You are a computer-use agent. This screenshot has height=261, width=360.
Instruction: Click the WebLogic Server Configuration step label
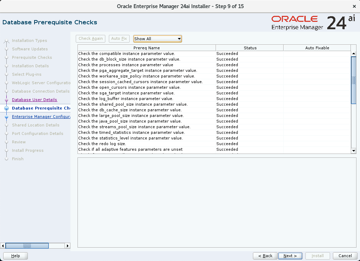41,83
